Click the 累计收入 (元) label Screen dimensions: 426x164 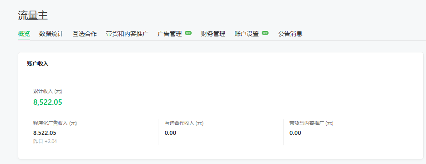(x=47, y=92)
